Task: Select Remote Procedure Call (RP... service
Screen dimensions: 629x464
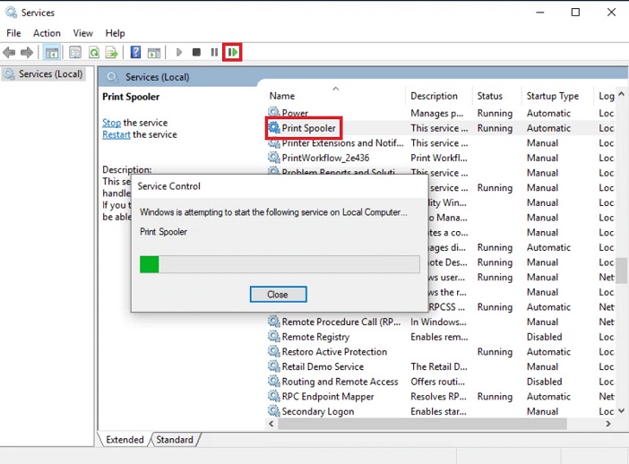Action: [x=441, y=322]
